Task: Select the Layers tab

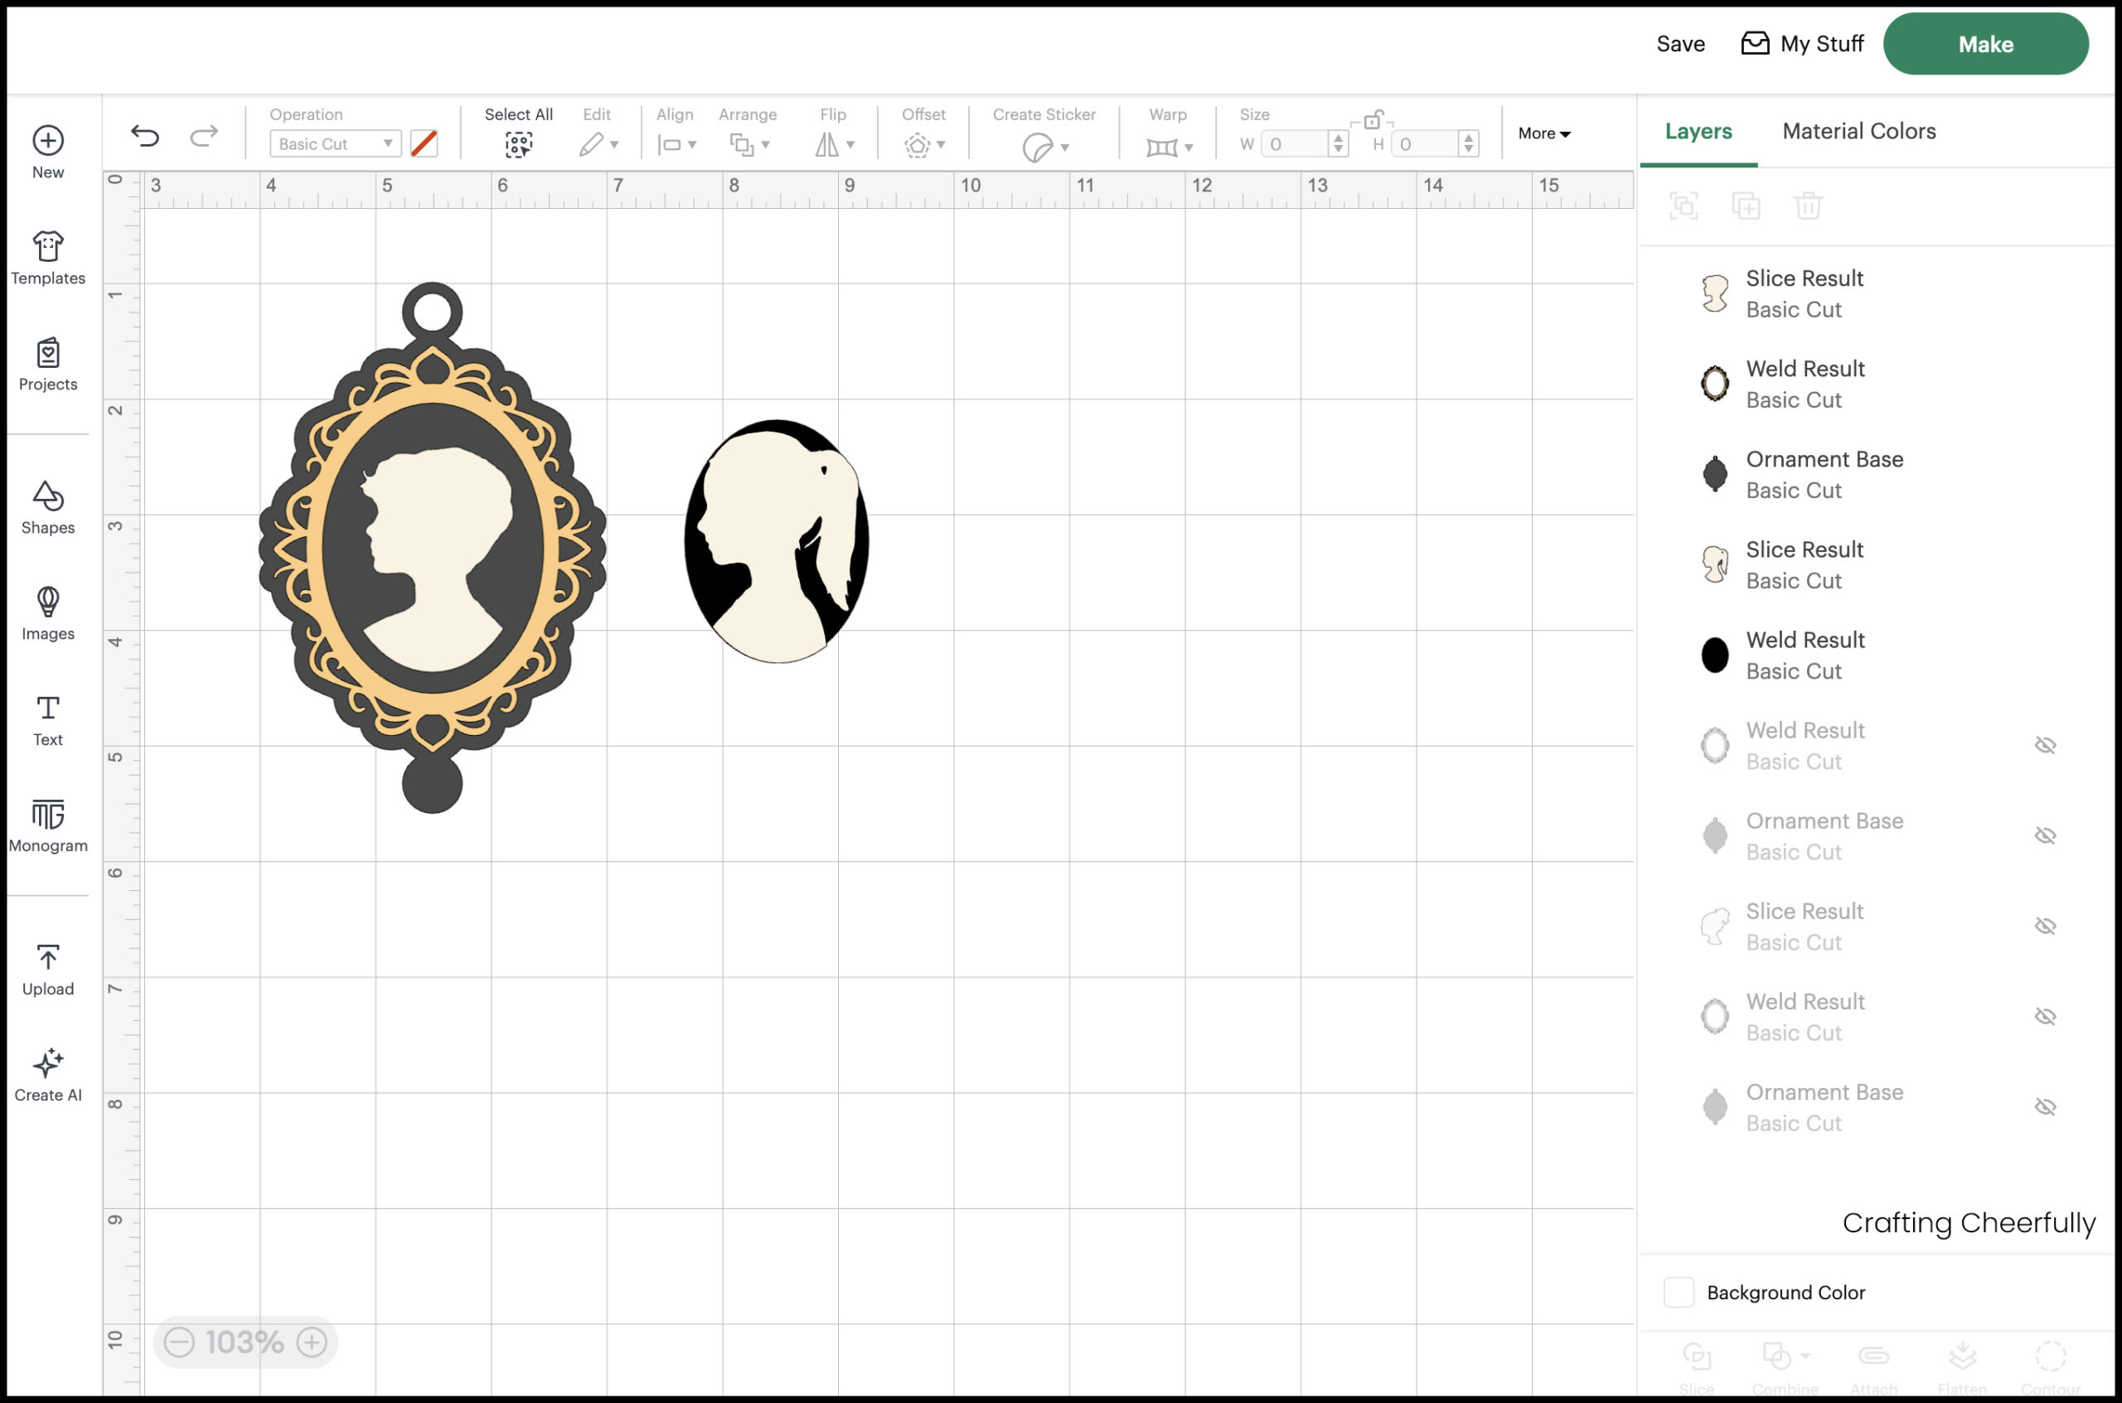Action: [x=1698, y=132]
